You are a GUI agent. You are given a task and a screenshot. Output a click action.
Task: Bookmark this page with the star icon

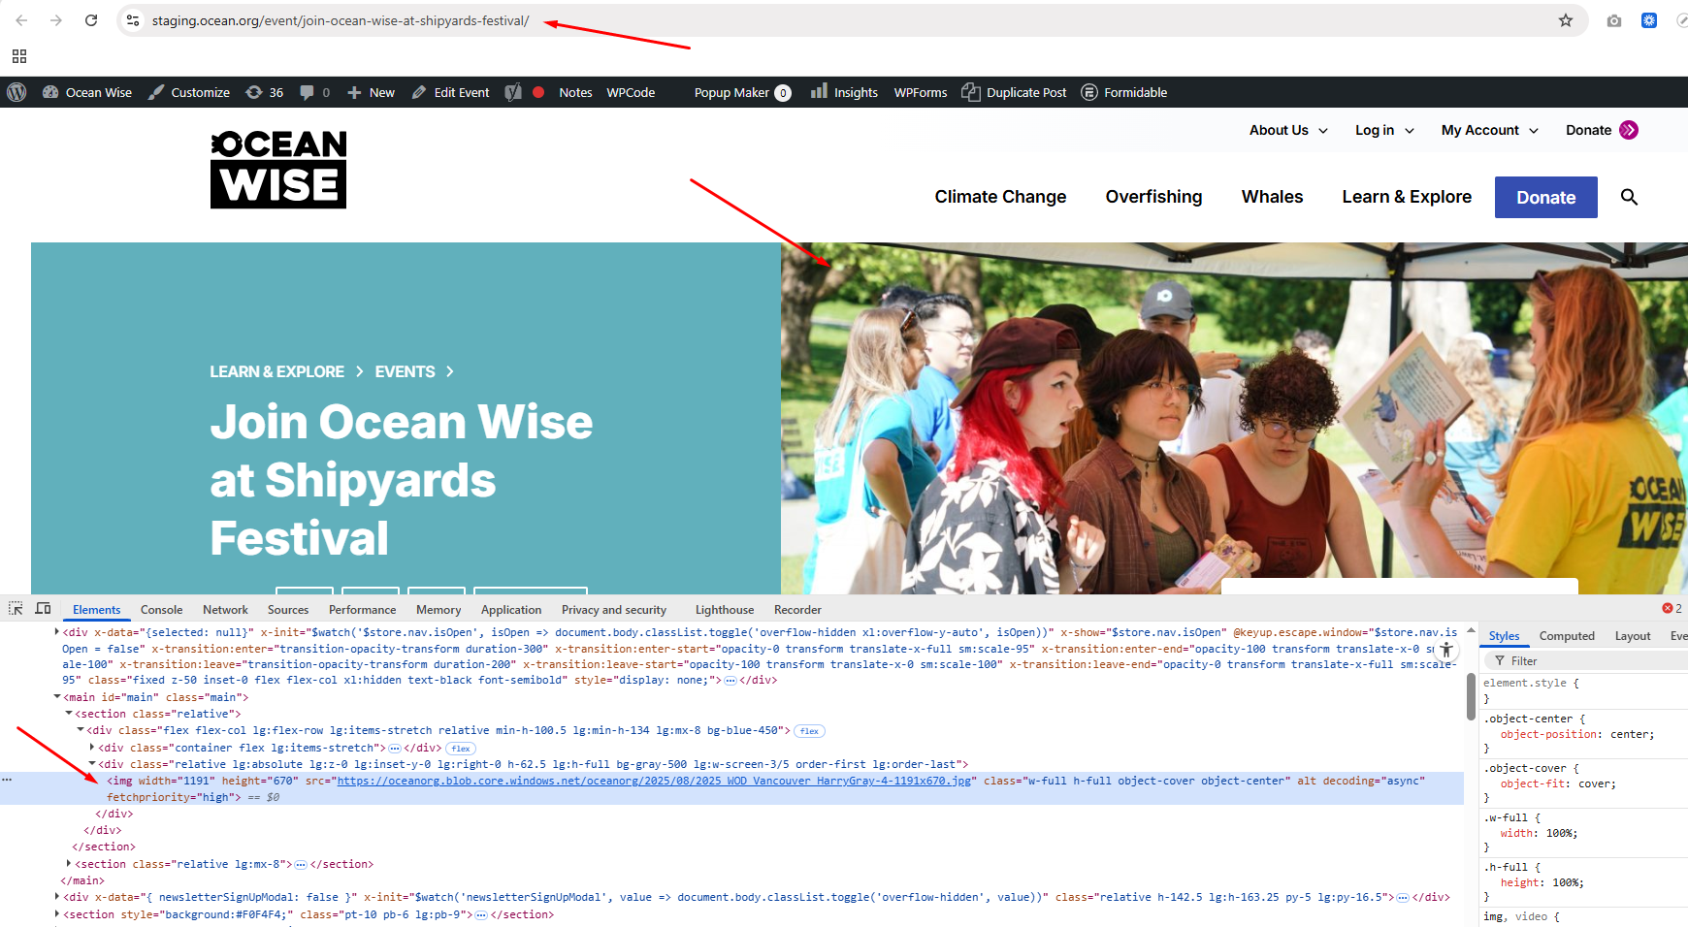click(x=1566, y=20)
